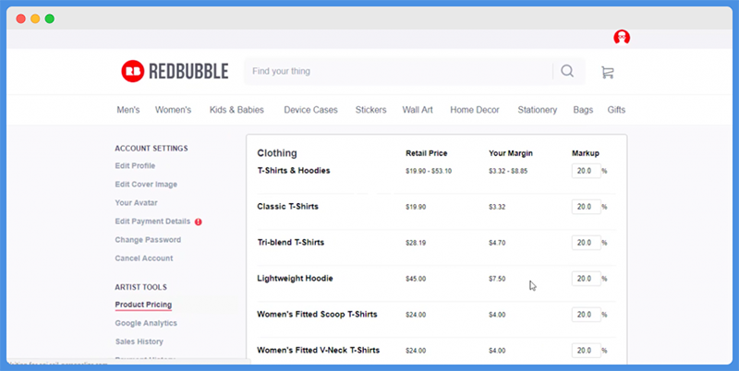View Sales History
Screen dimensions: 739x371
point(139,341)
